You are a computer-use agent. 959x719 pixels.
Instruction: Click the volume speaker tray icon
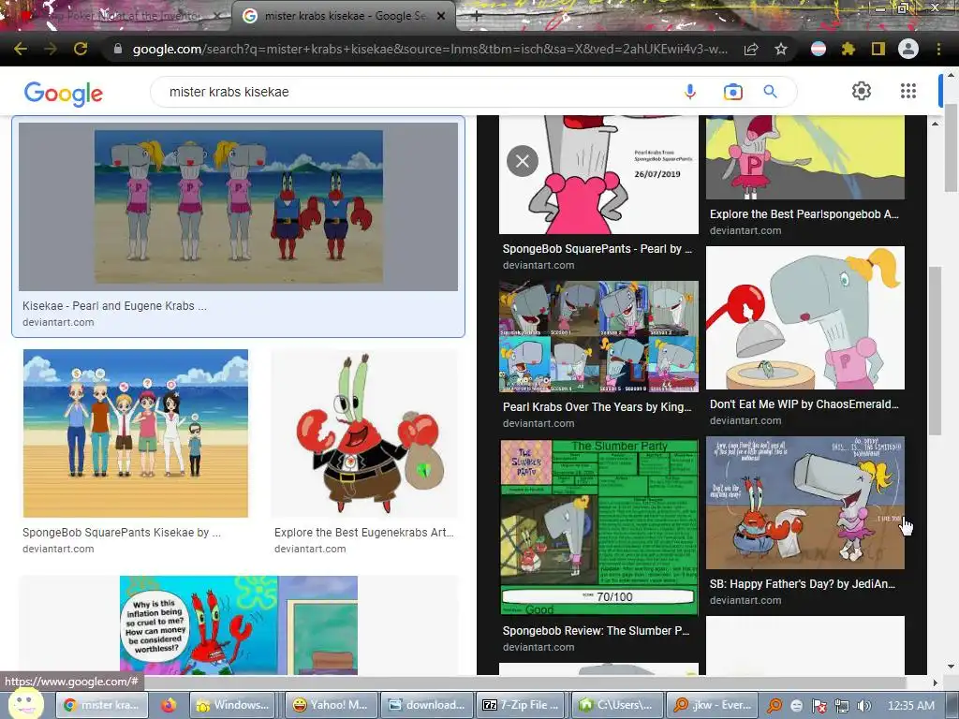(864, 706)
